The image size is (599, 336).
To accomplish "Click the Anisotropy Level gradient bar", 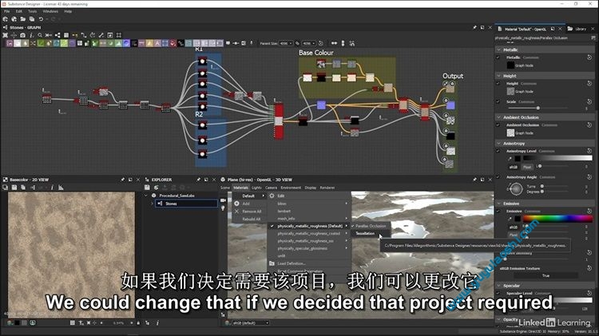I will click(x=557, y=158).
